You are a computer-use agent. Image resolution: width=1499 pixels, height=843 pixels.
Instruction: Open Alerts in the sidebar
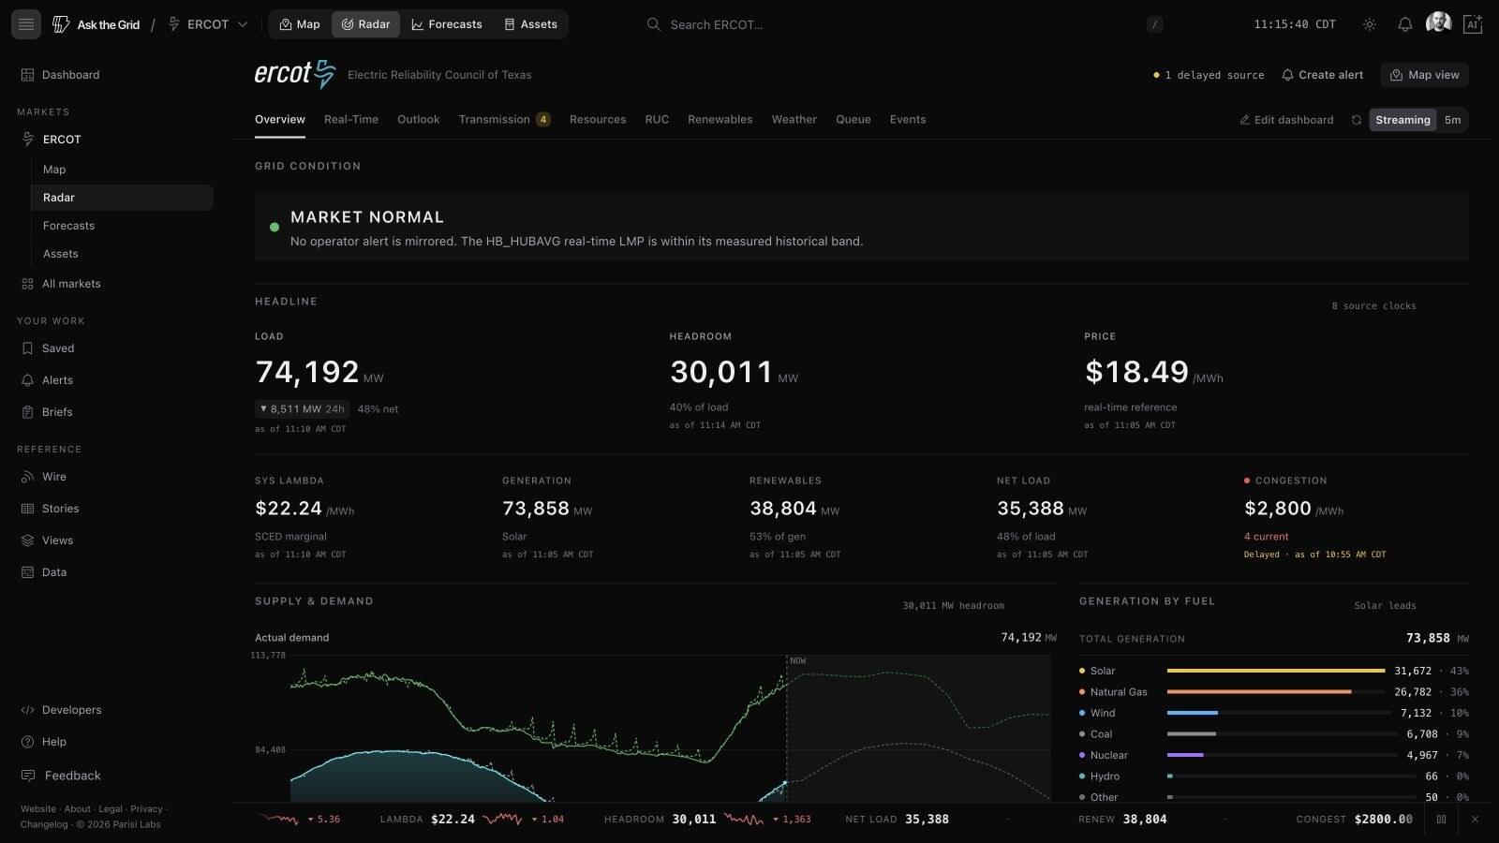(47, 380)
